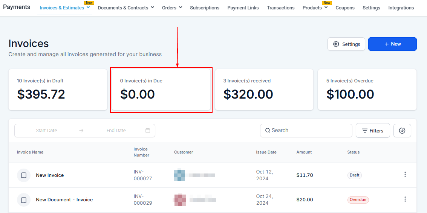427x213 pixels.
Task: Open three-dot menu for INV-000029 row
Action: (x=405, y=199)
